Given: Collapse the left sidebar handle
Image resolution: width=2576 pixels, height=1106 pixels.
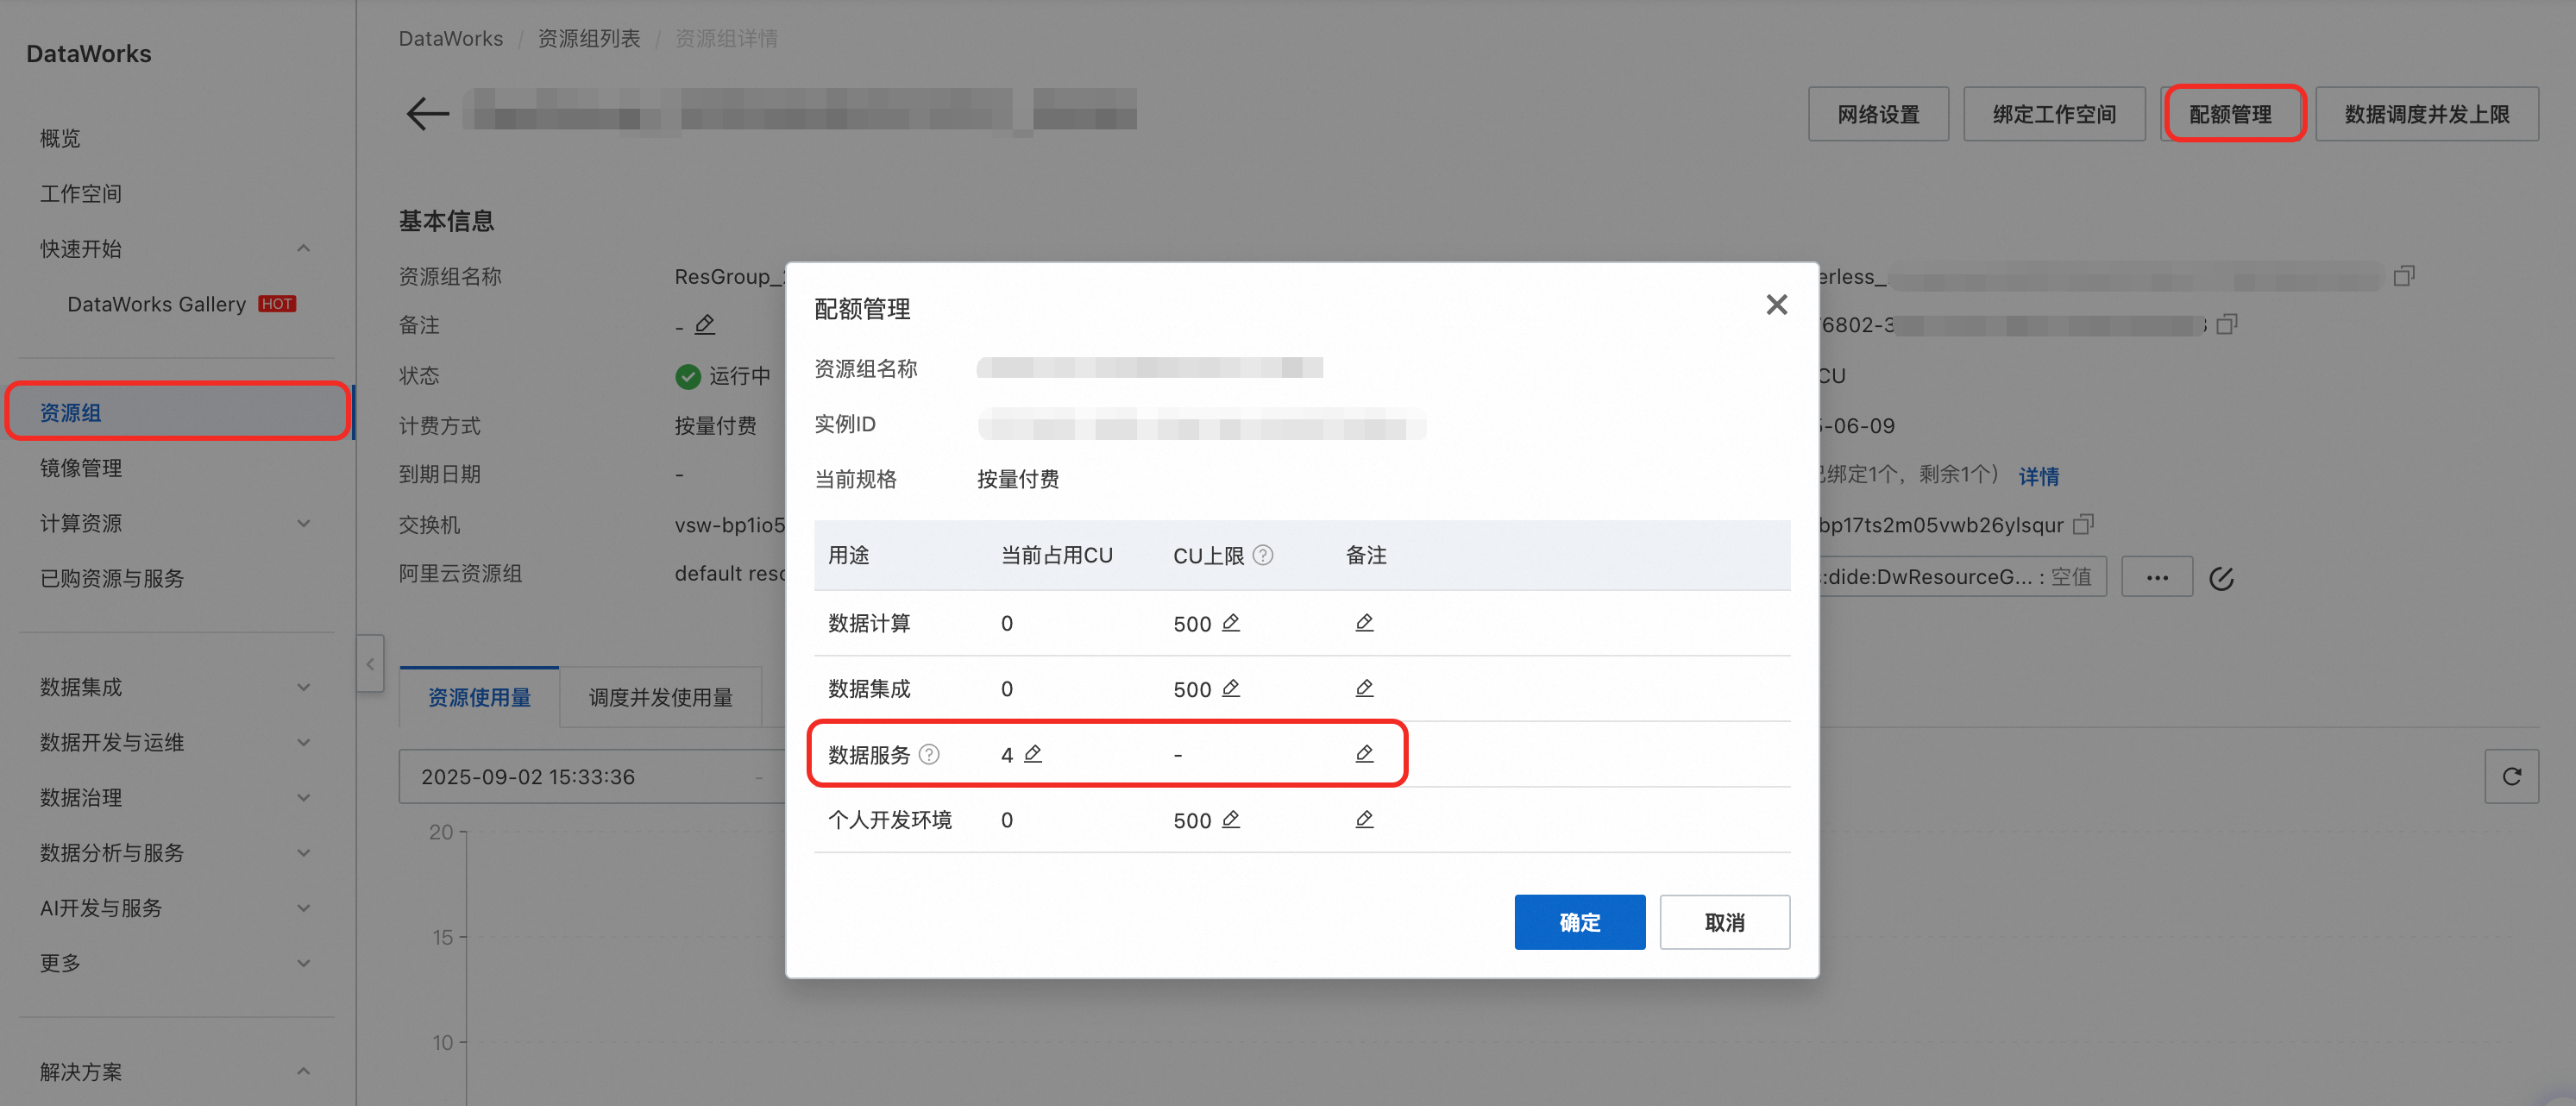Looking at the screenshot, I should tap(370, 663).
